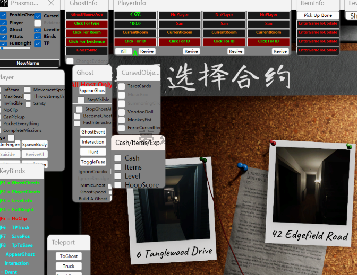Enable the Evidence checkbox
Image resolution: width=357 pixels, height=275 pixels.
[38, 23]
